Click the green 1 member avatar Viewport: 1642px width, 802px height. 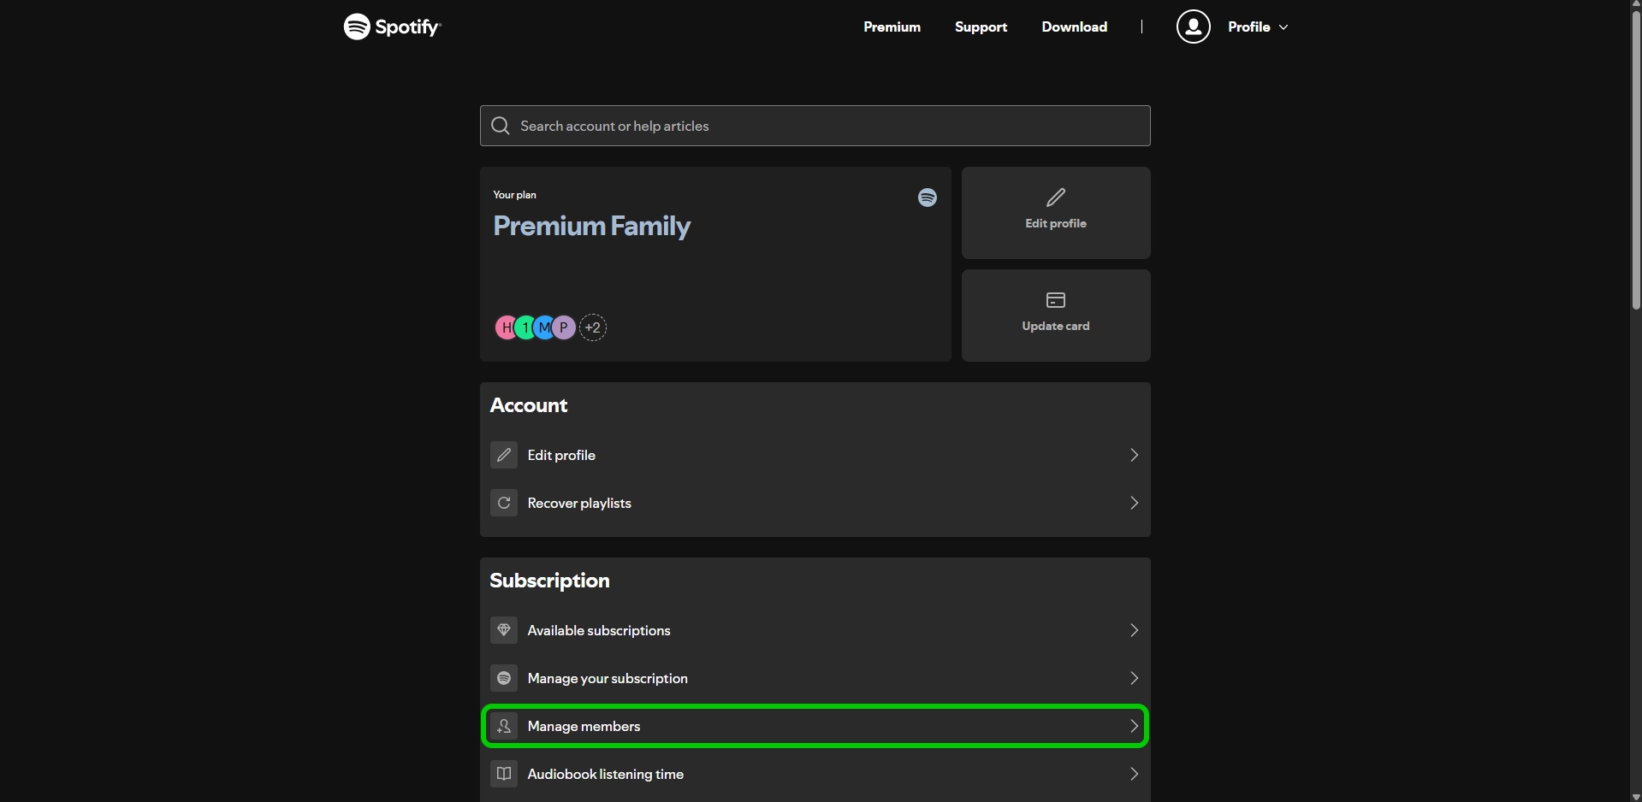coord(525,327)
